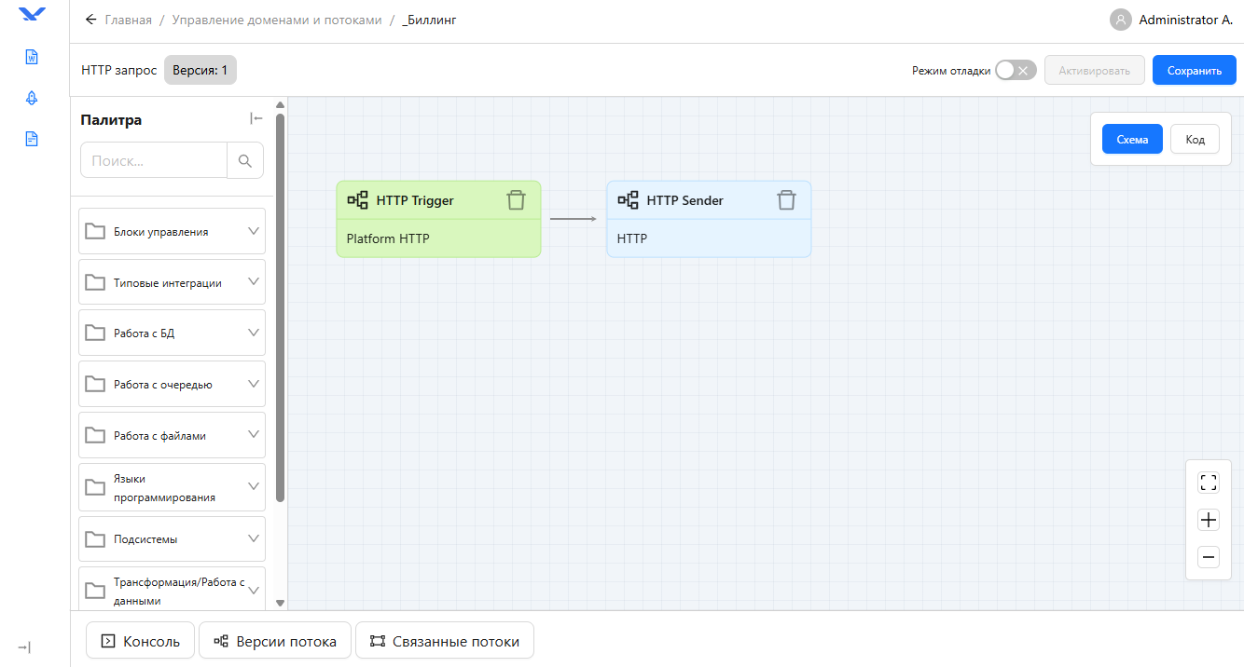
Task: Switch to the Код view
Action: tap(1195, 139)
